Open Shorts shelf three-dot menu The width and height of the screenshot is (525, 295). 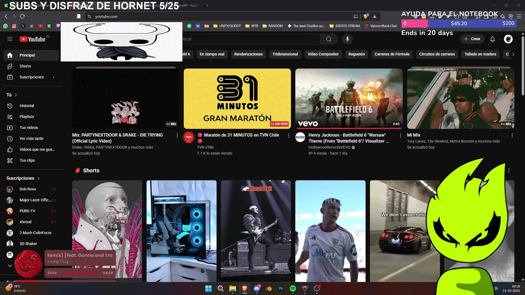tap(509, 170)
